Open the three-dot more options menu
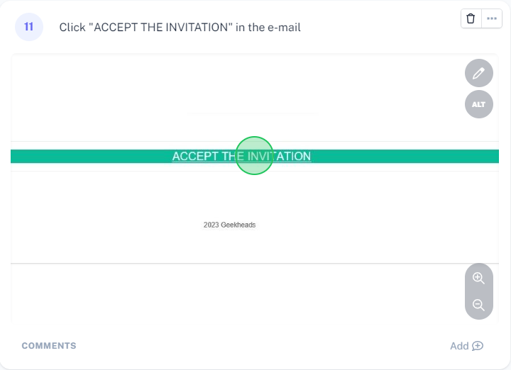Image resolution: width=511 pixels, height=370 pixels. point(492,18)
